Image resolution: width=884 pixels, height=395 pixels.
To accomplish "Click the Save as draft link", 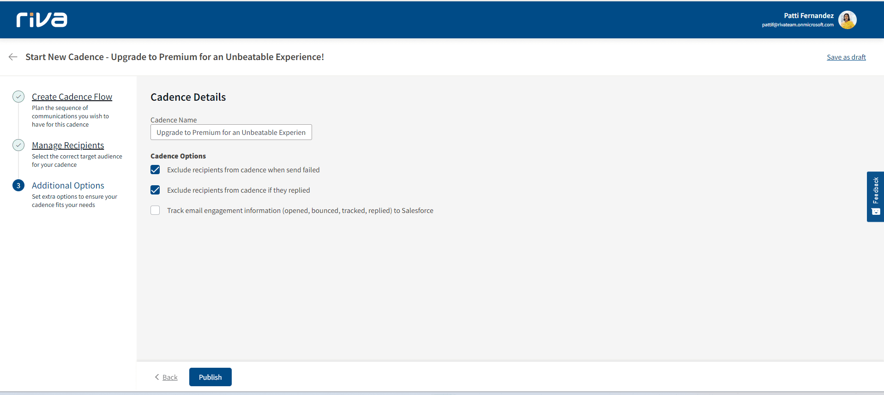I will tap(846, 57).
